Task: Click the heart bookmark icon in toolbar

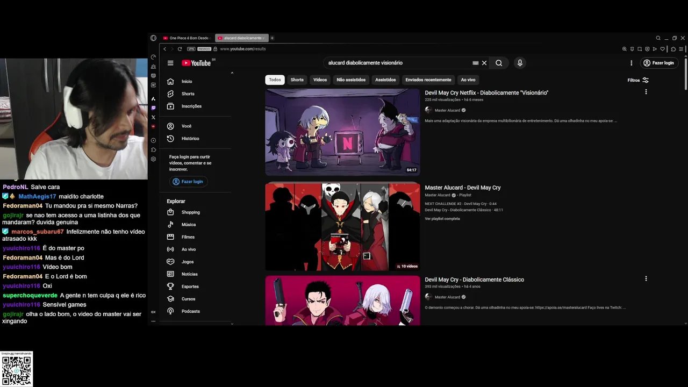Action: tap(663, 49)
